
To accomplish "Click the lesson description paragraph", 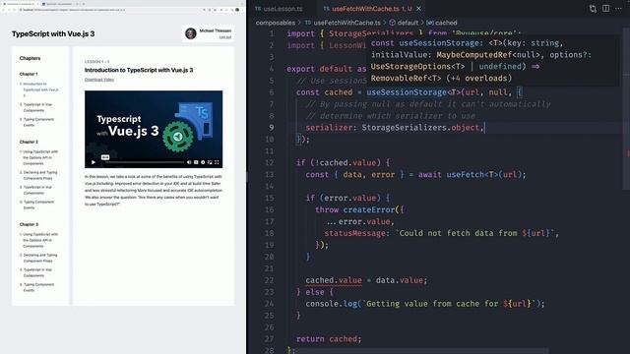I will coord(154,190).
